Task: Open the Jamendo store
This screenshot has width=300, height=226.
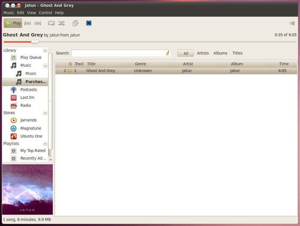Action: click(x=28, y=120)
